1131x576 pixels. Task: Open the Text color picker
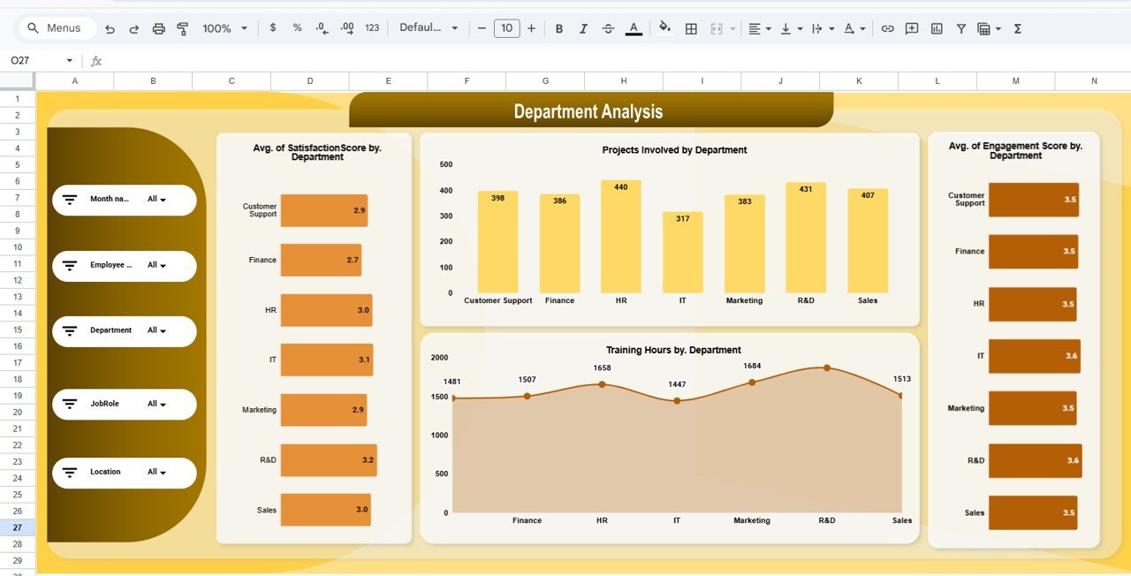click(x=634, y=27)
